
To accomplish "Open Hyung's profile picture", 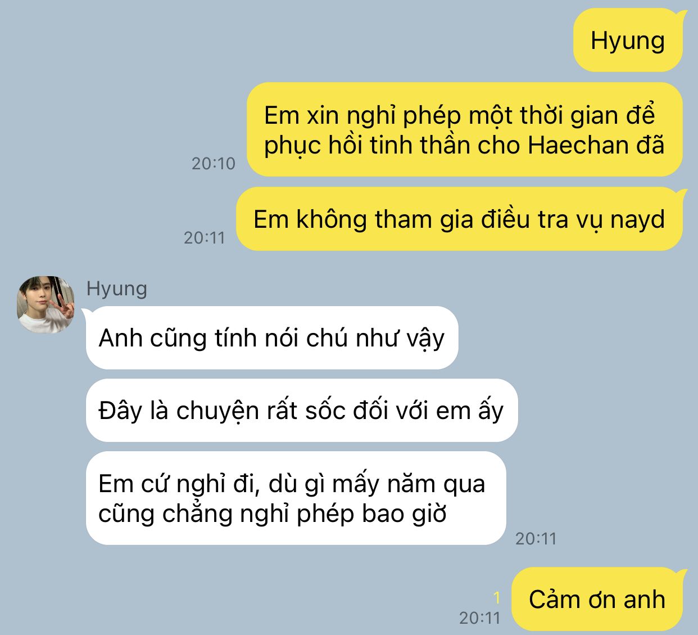I will [46, 304].
